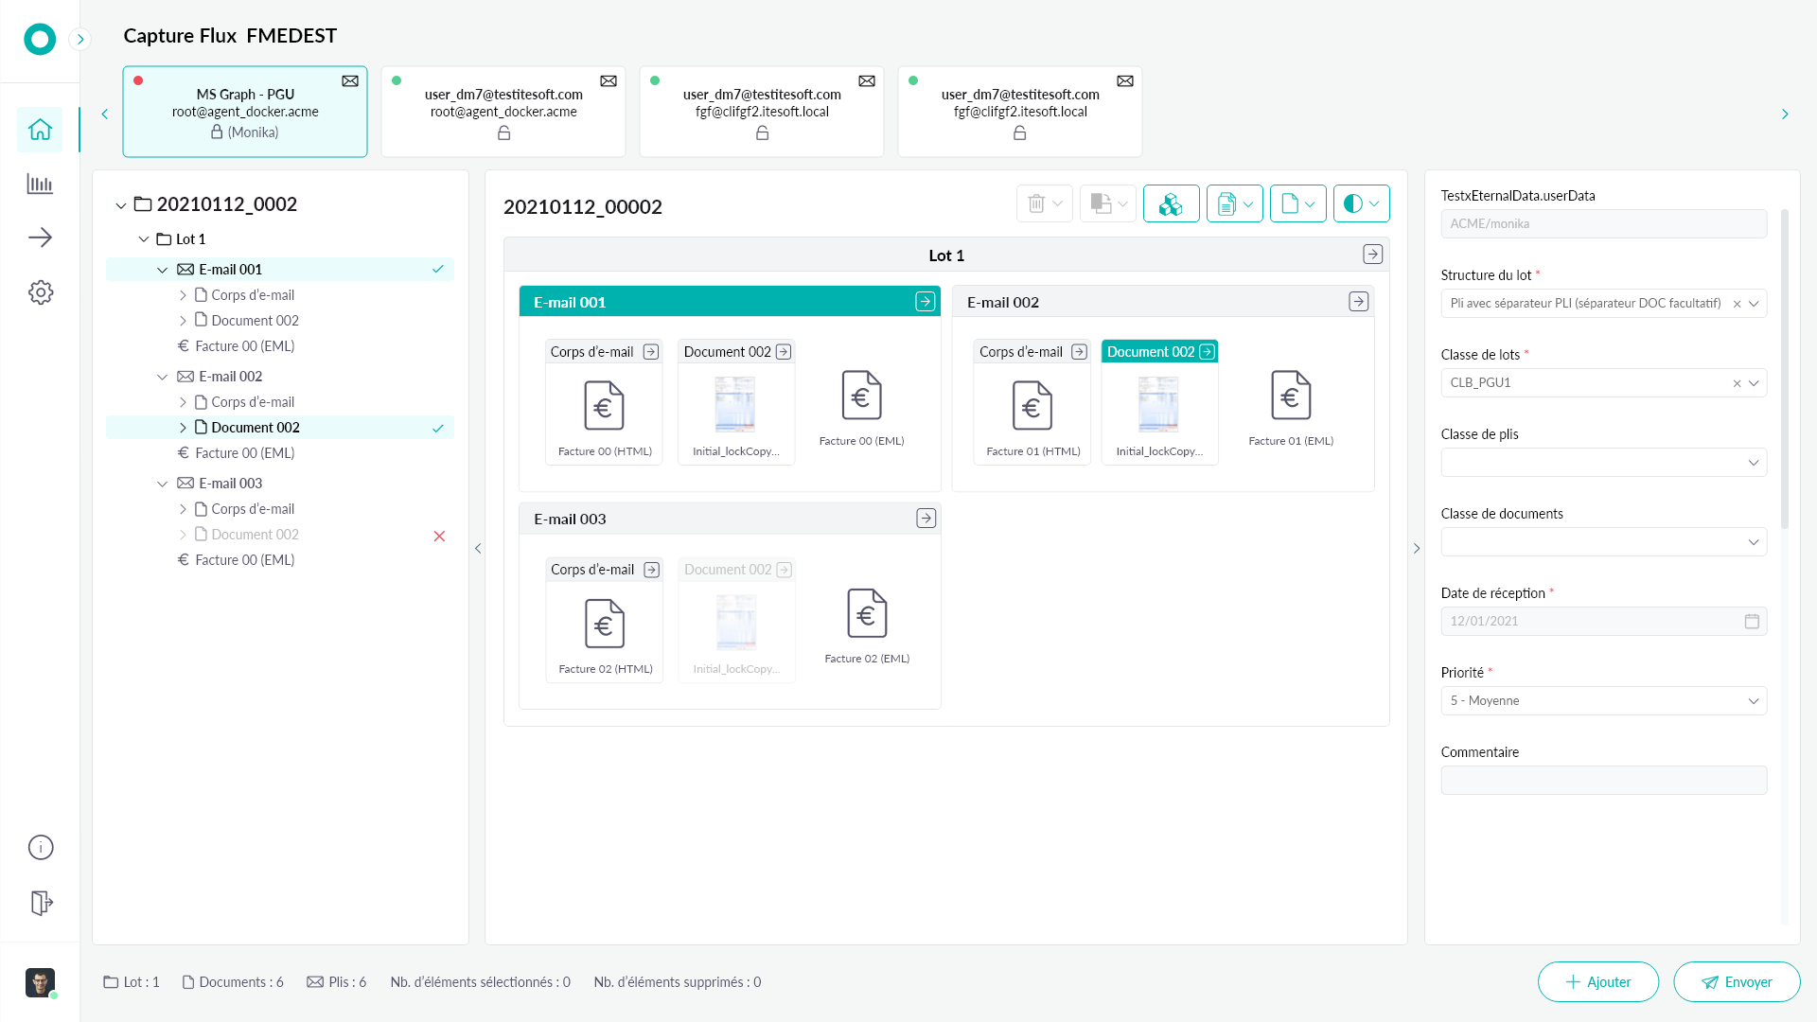Image resolution: width=1817 pixels, height=1022 pixels.
Task: Open the settings gear in sidebar
Action: 40,292
